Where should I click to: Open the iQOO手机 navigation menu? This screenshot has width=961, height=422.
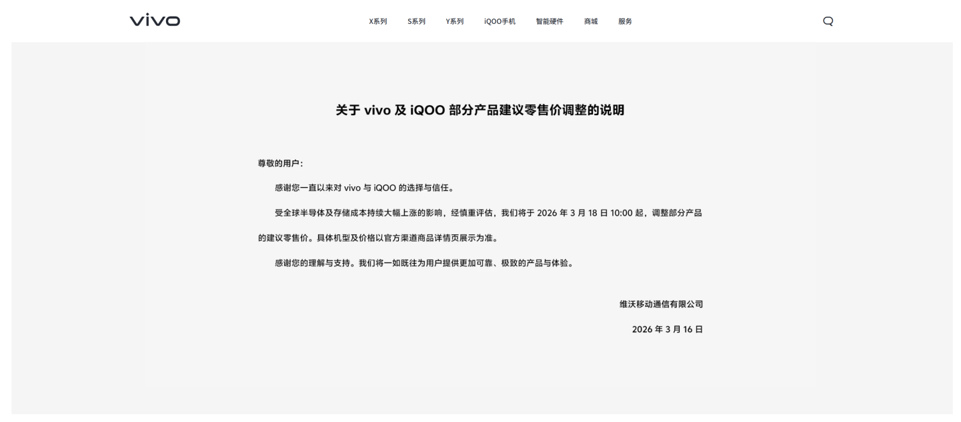tap(500, 21)
